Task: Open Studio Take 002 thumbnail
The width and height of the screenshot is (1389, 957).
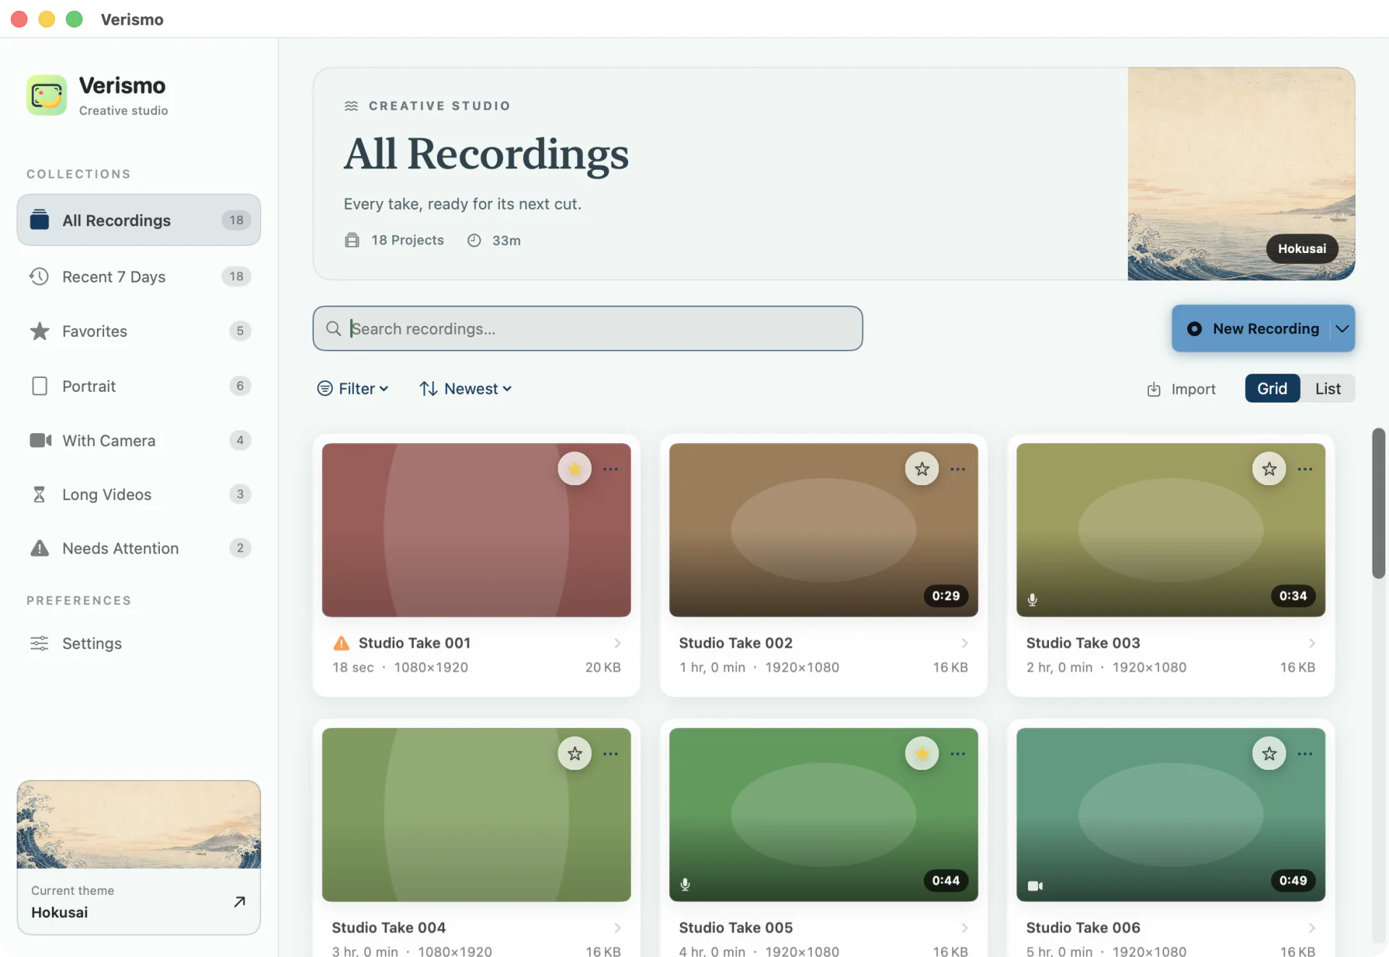Action: coord(823,530)
